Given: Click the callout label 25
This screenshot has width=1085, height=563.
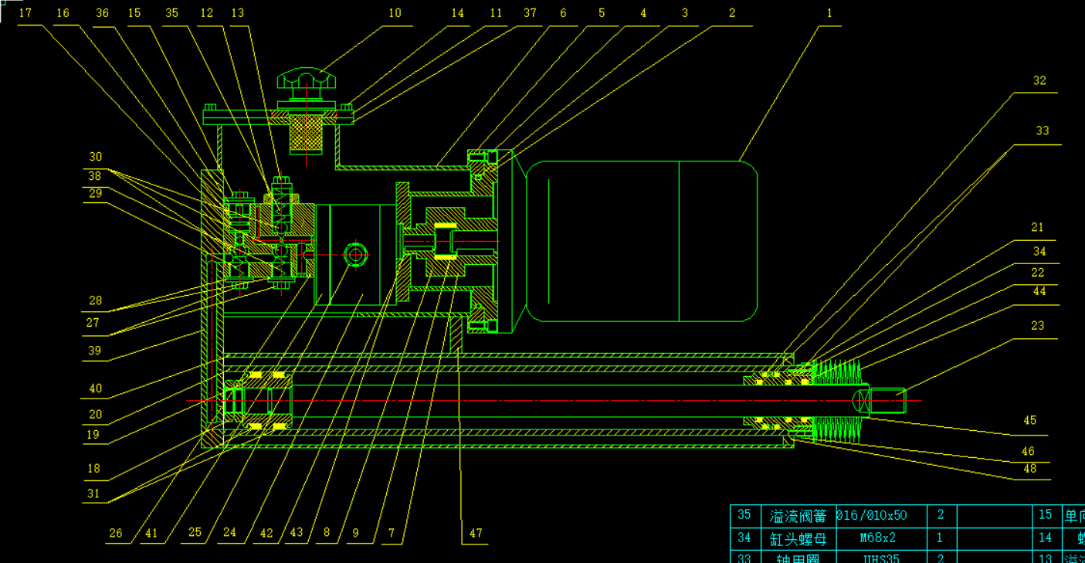Looking at the screenshot, I should [x=195, y=533].
